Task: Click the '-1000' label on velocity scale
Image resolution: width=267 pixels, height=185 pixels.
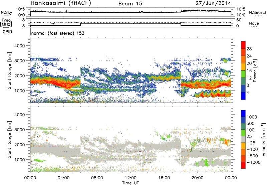Action: click(x=254, y=162)
